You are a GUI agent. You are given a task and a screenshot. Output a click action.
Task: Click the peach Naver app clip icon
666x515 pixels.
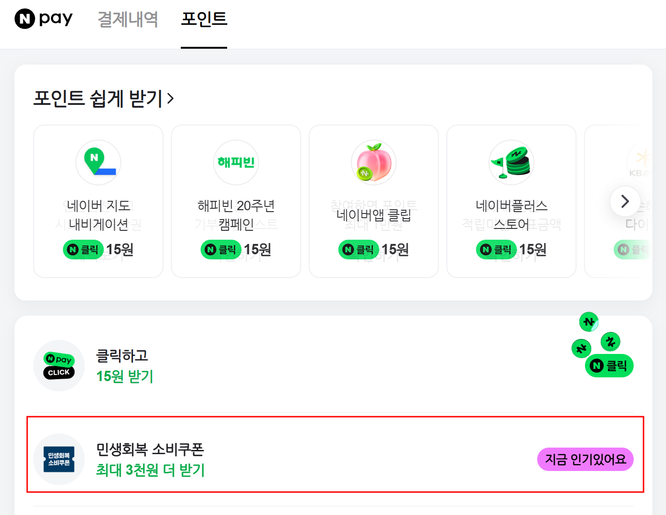point(373,162)
